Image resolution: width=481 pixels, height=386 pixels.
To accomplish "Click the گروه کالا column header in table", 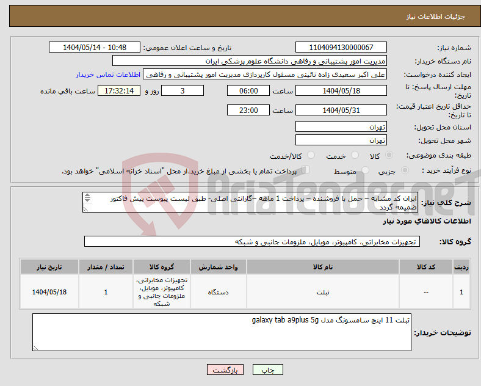I will click(162, 267).
